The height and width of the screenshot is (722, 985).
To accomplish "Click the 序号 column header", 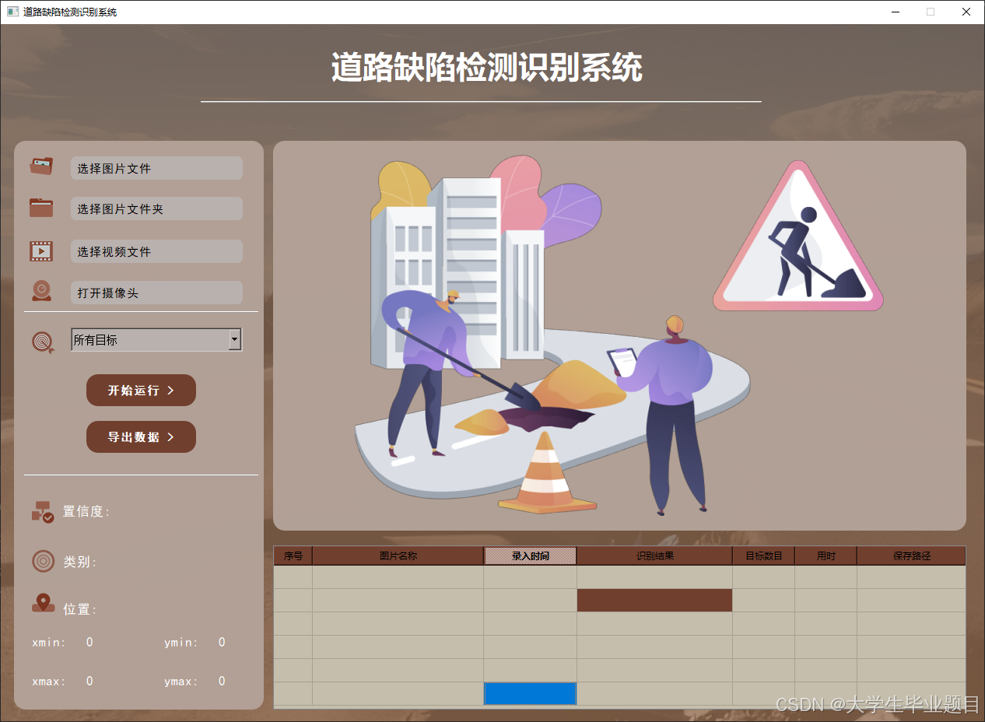I will pos(293,556).
